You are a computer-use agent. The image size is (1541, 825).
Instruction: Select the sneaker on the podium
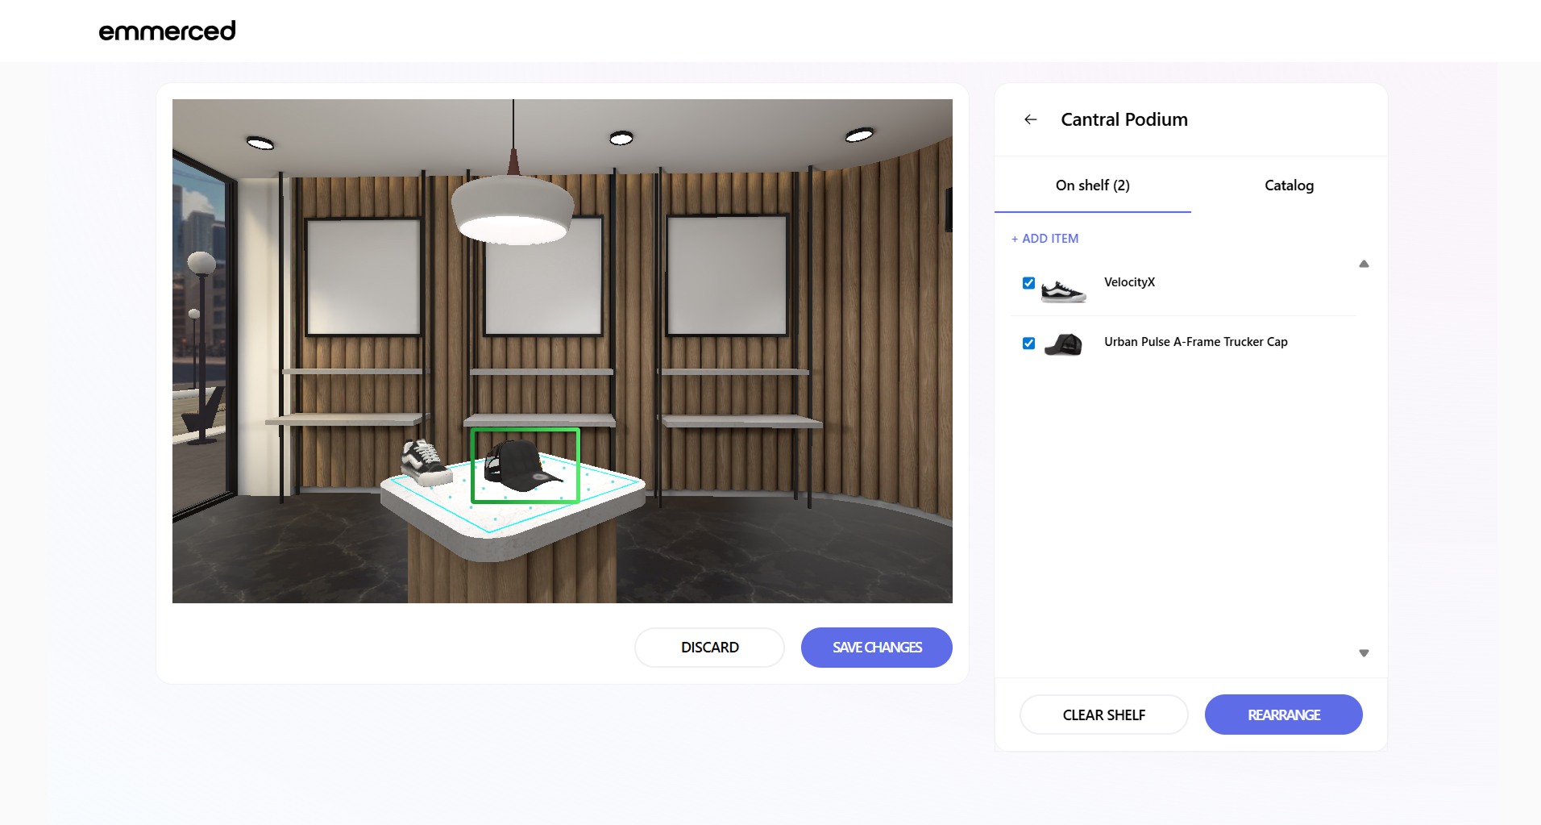(424, 462)
